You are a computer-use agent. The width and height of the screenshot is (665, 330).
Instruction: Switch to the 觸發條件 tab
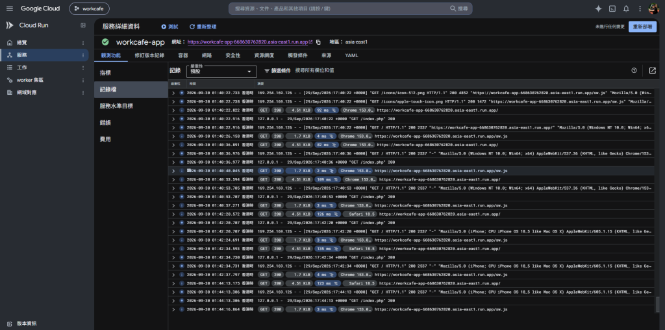point(297,56)
